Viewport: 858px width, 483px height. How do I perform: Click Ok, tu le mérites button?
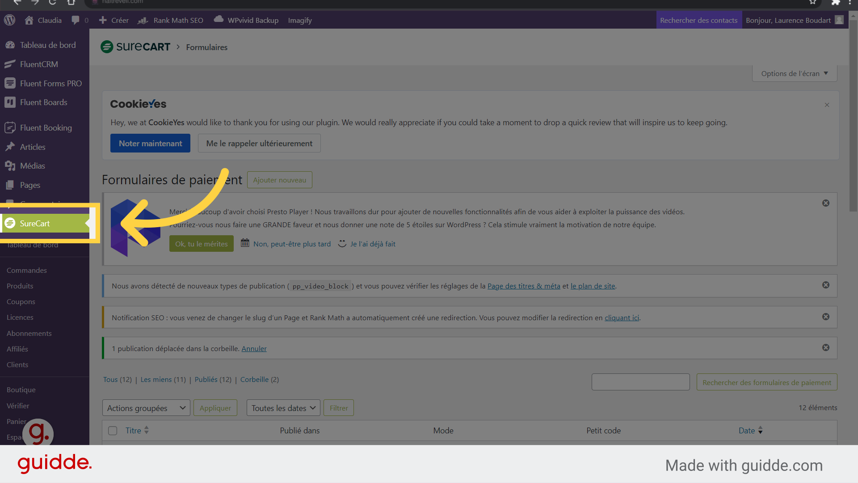click(x=202, y=244)
